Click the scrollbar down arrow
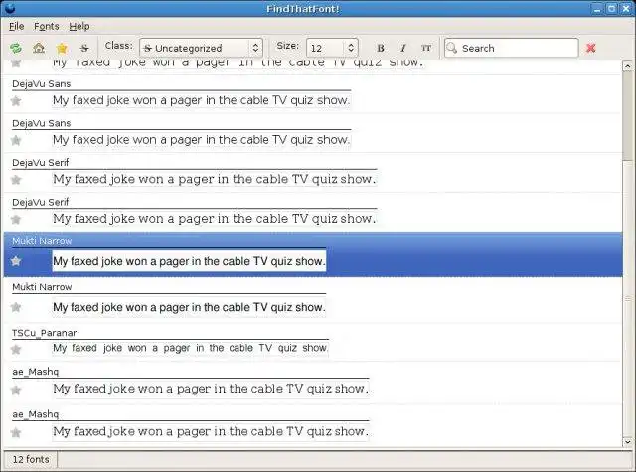 (x=627, y=441)
